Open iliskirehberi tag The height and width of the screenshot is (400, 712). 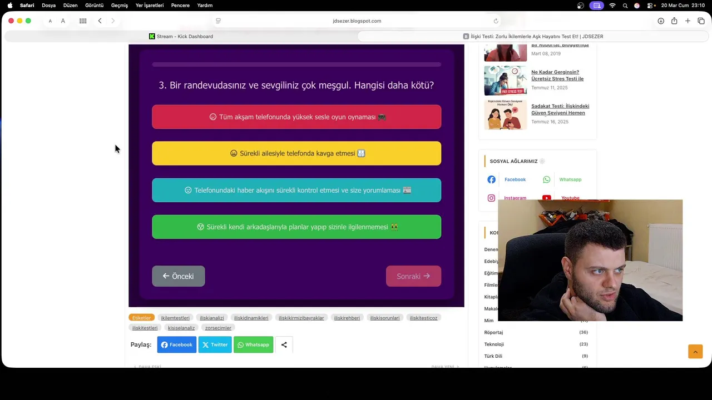click(x=347, y=318)
